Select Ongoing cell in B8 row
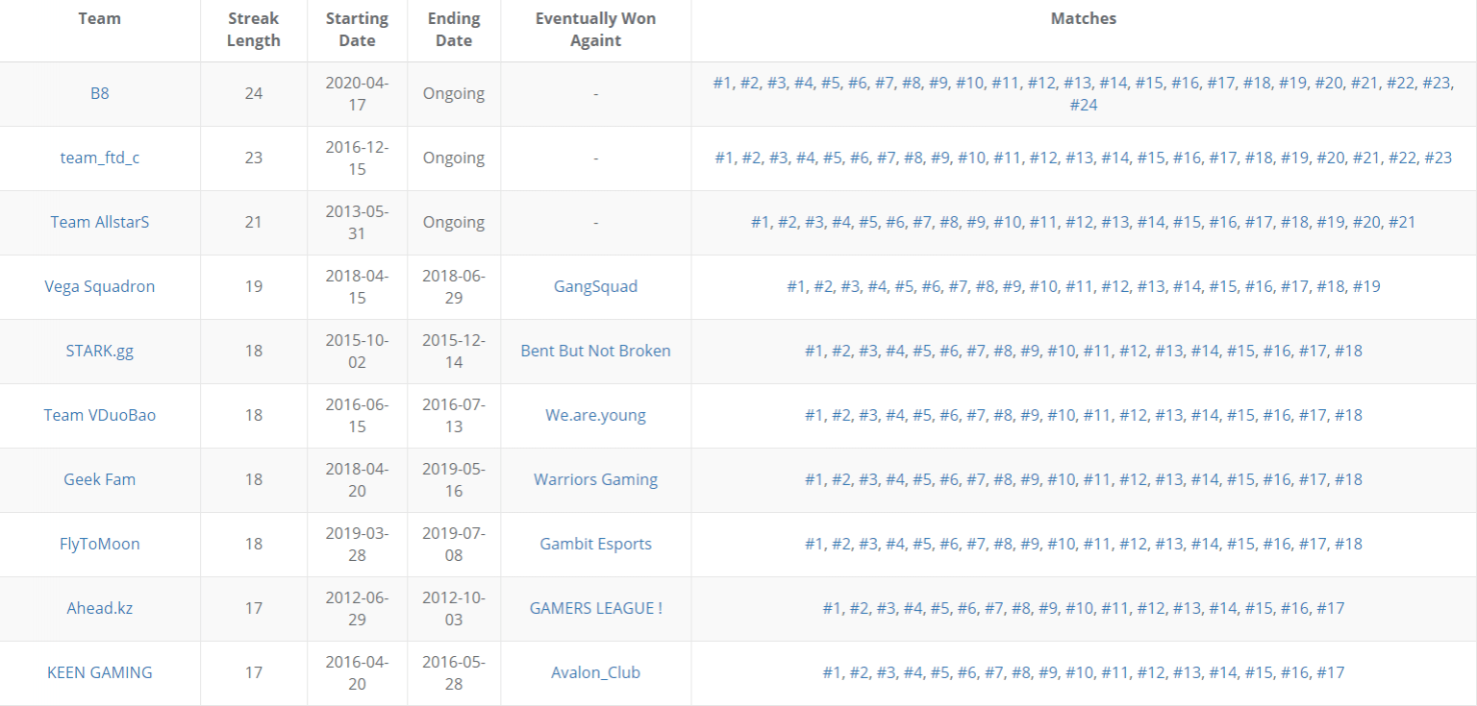The height and width of the screenshot is (706, 1477). pos(454,94)
